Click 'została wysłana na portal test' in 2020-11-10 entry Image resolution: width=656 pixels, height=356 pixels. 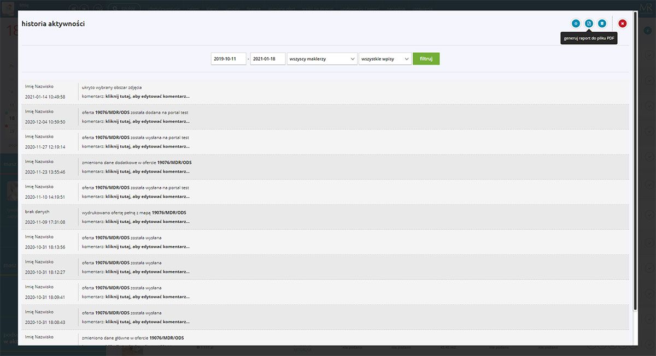[160, 188]
